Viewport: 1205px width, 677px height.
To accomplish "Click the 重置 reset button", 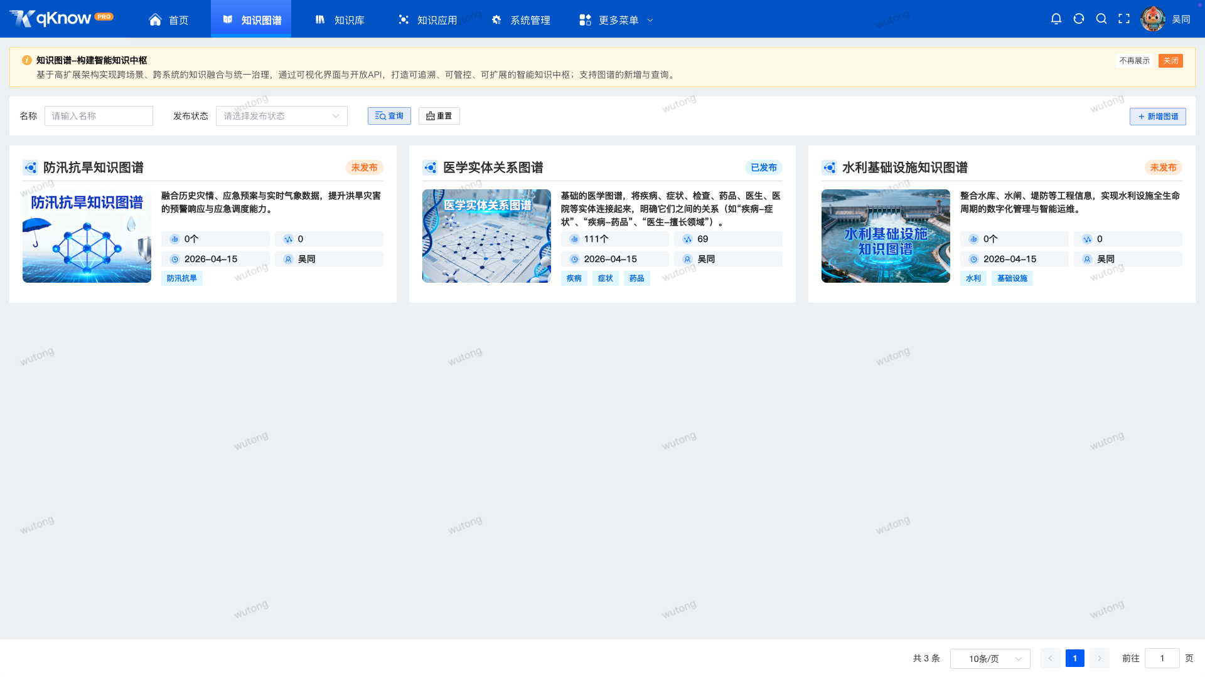I will point(439,116).
